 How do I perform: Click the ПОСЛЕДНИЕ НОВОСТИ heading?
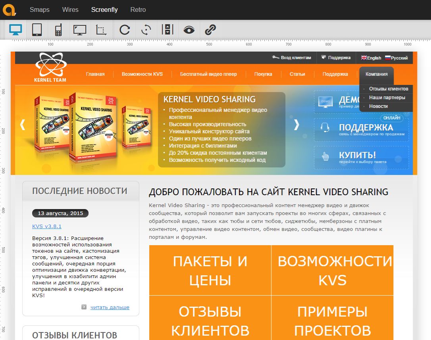pyautogui.click(x=80, y=191)
